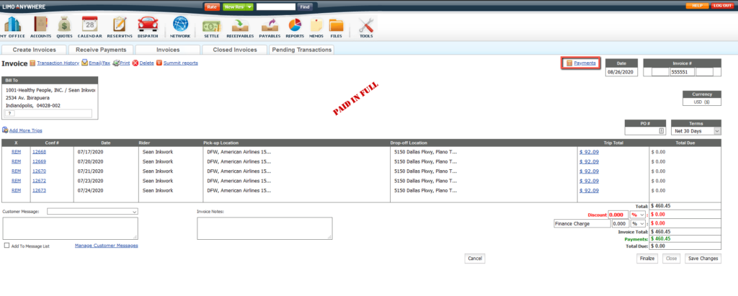Open the Payments link
Viewport: 738px width, 296px height.
[x=584, y=63]
